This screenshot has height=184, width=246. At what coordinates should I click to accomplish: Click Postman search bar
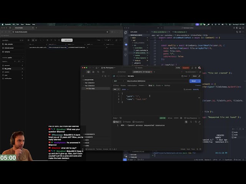pos(139,68)
